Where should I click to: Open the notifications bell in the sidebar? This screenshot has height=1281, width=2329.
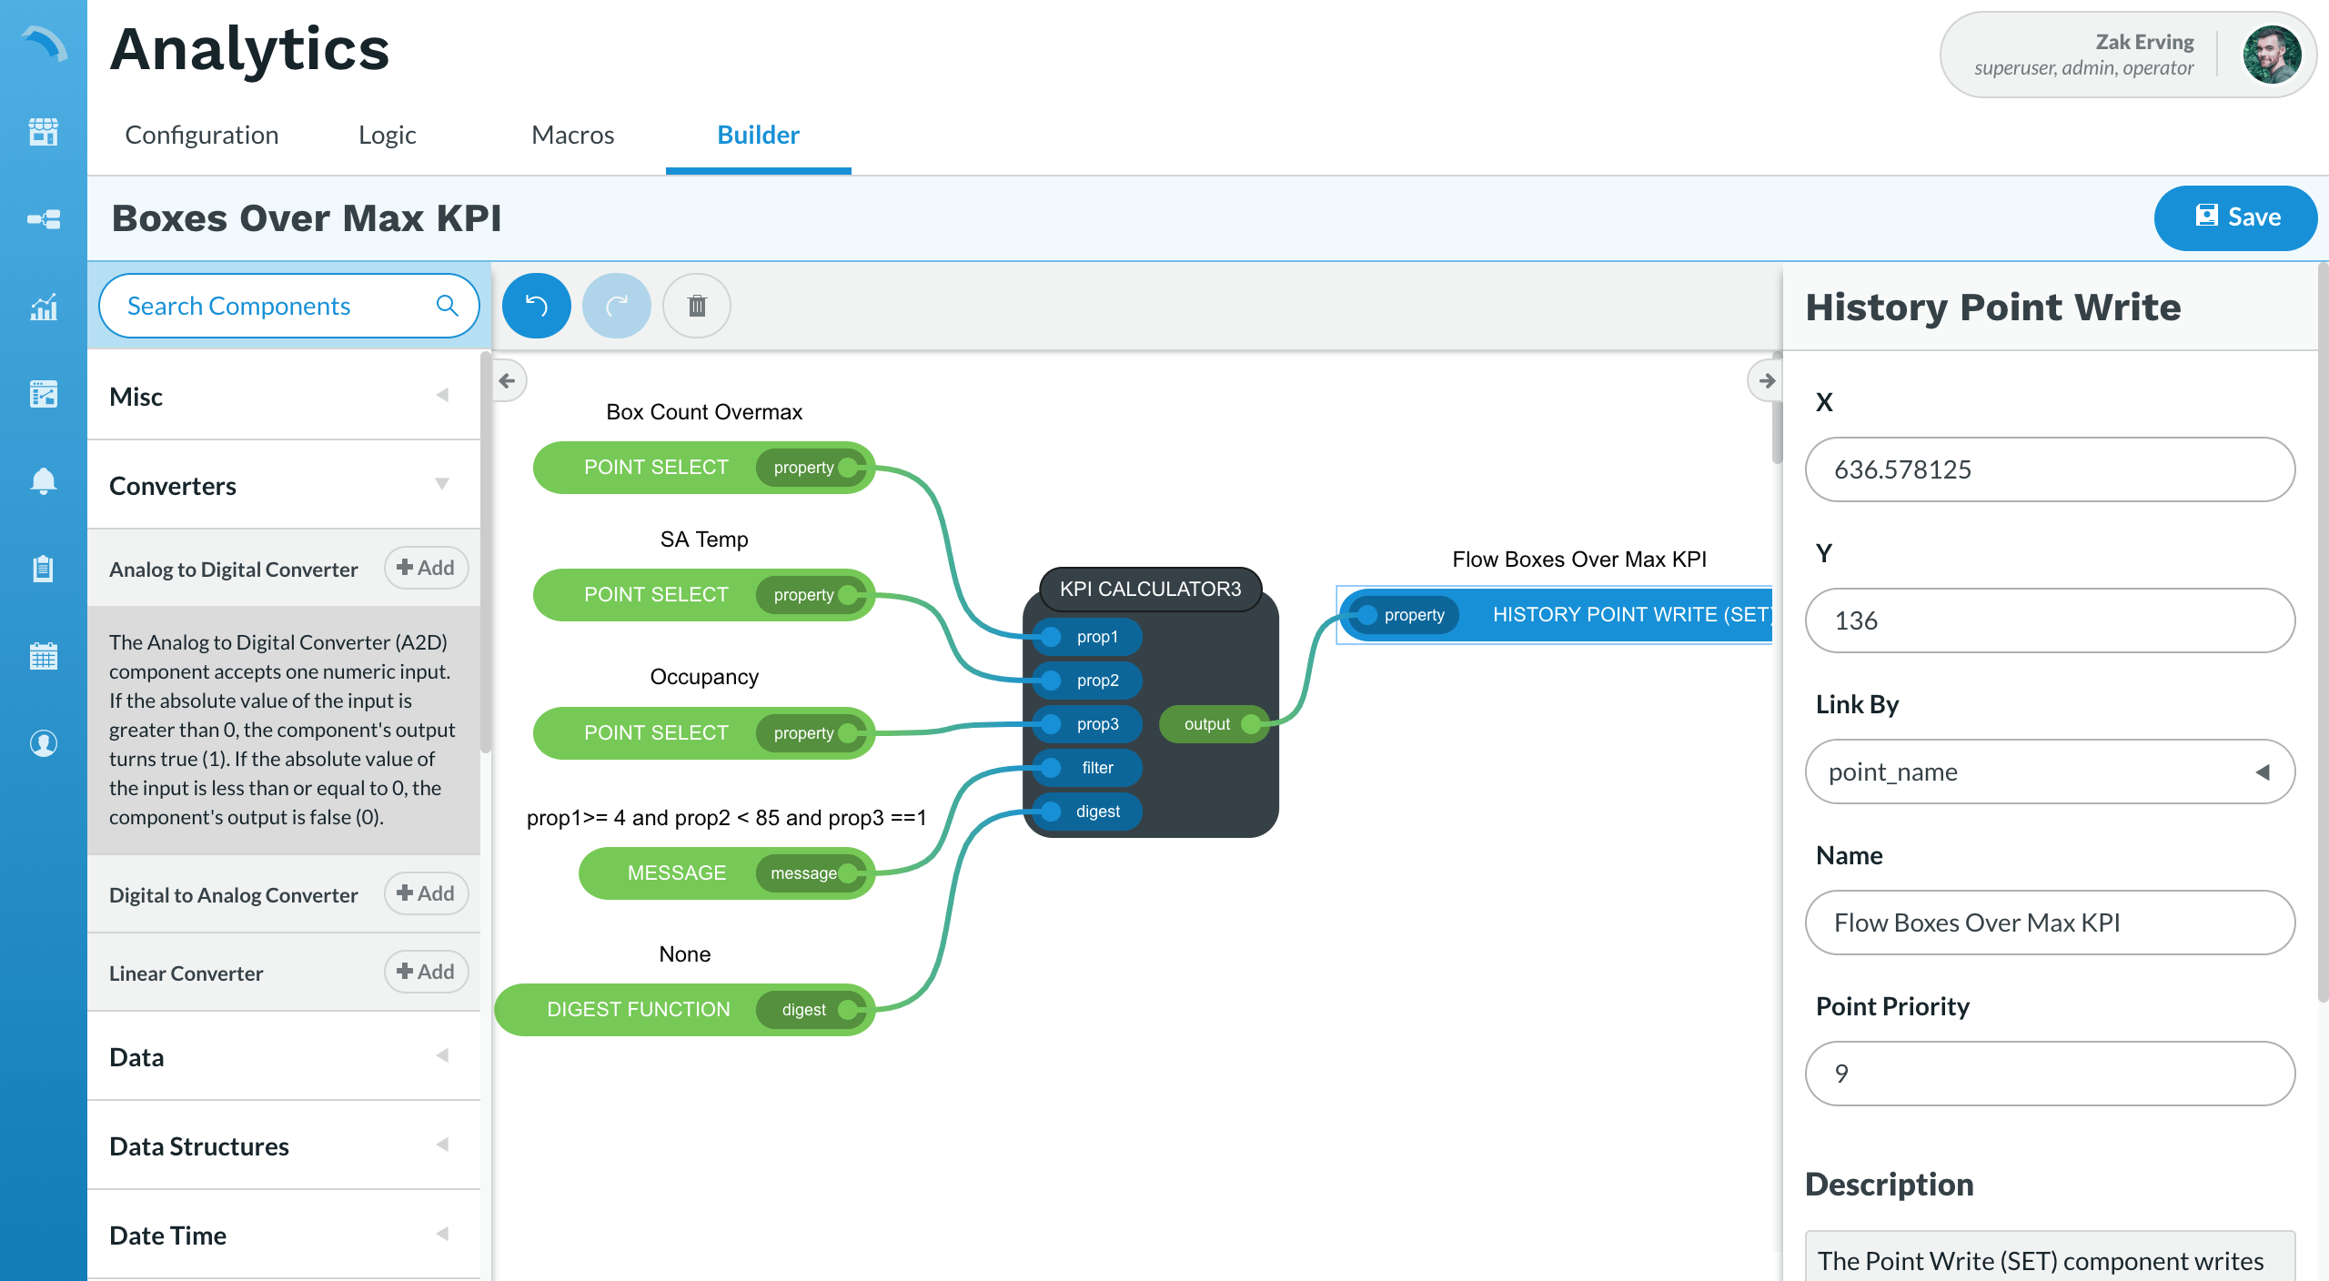coord(43,480)
